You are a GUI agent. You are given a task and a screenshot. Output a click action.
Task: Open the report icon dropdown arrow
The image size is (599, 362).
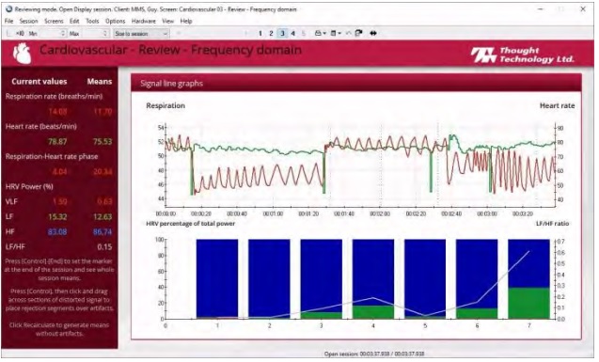[339, 34]
